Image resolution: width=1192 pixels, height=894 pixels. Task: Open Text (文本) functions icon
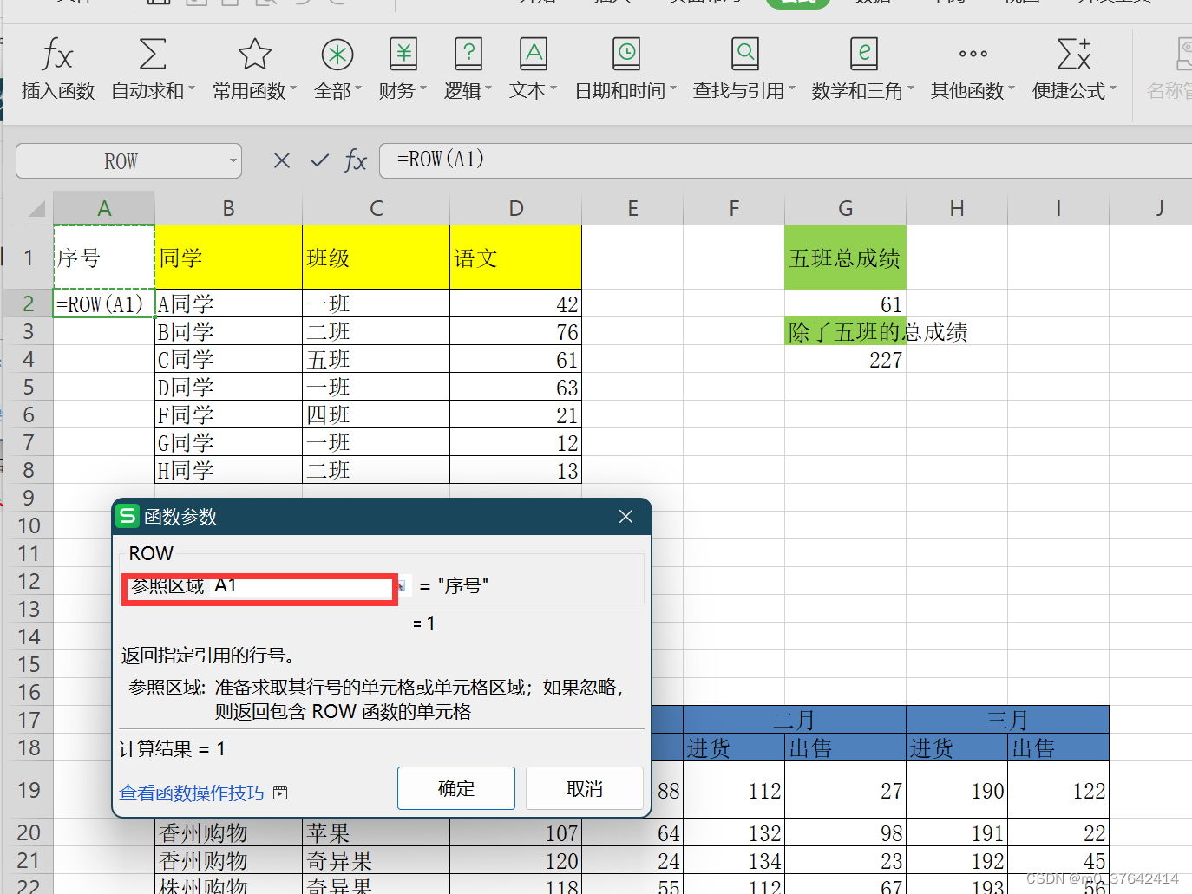pos(533,54)
